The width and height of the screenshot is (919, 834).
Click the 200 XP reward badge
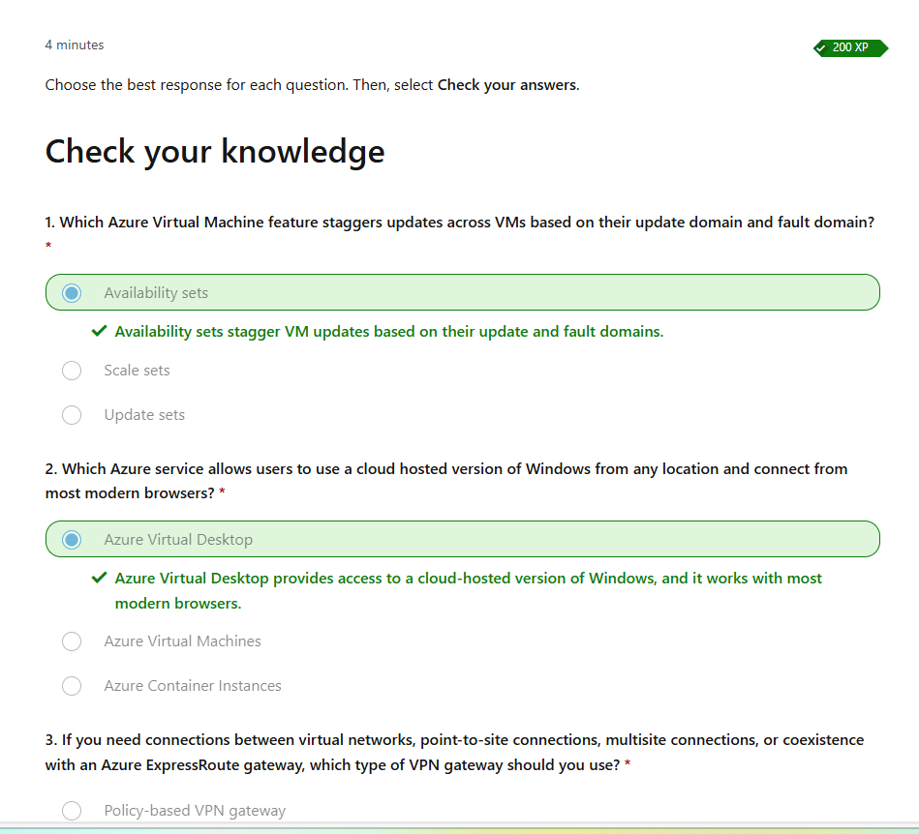tap(850, 47)
